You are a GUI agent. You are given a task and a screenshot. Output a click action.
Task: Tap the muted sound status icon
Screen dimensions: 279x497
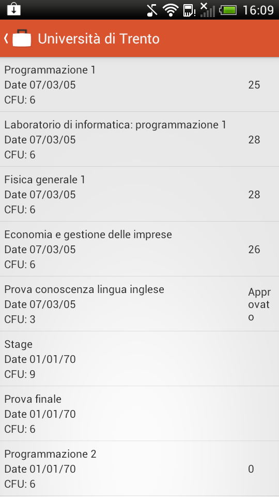152,10
